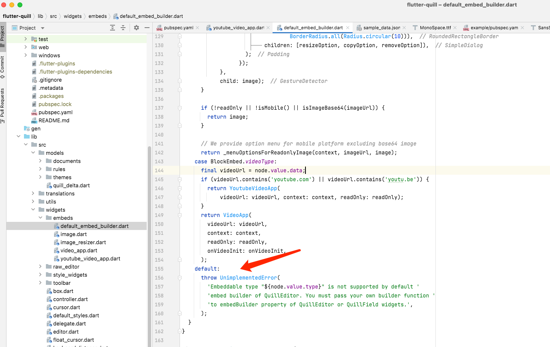This screenshot has width=550, height=347.
Task: Expand the web folder
Action: click(26, 47)
